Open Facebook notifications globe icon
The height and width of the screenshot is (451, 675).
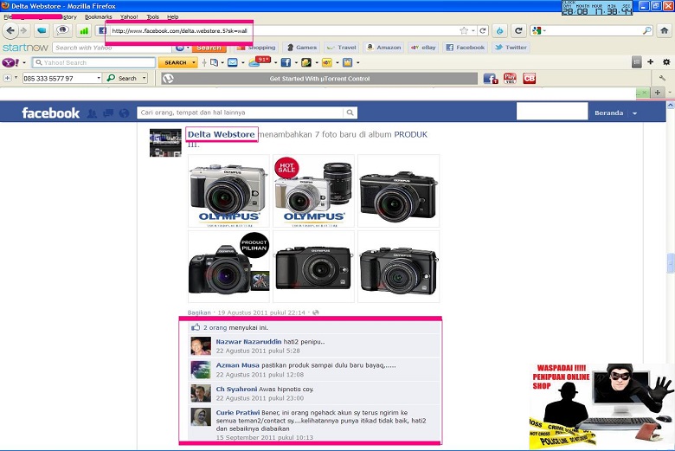[124, 113]
